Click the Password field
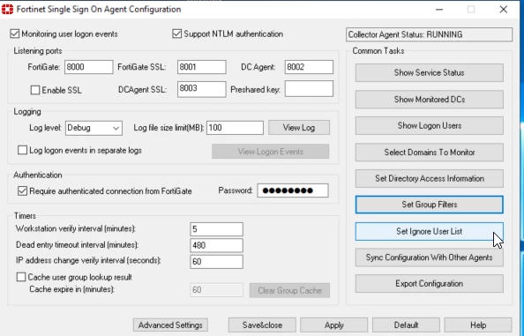 pyautogui.click(x=293, y=190)
